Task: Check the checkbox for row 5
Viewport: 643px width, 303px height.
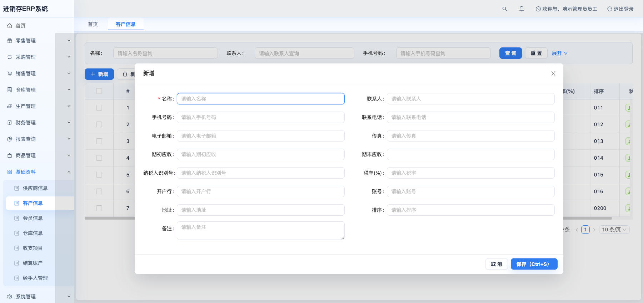Action: pyautogui.click(x=99, y=175)
